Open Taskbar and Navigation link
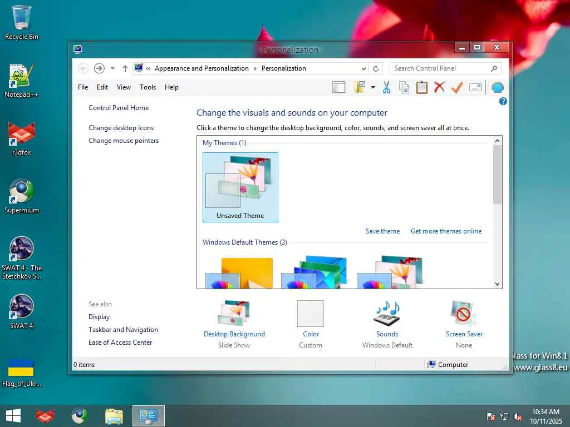The height and width of the screenshot is (427, 570). pyautogui.click(x=123, y=330)
